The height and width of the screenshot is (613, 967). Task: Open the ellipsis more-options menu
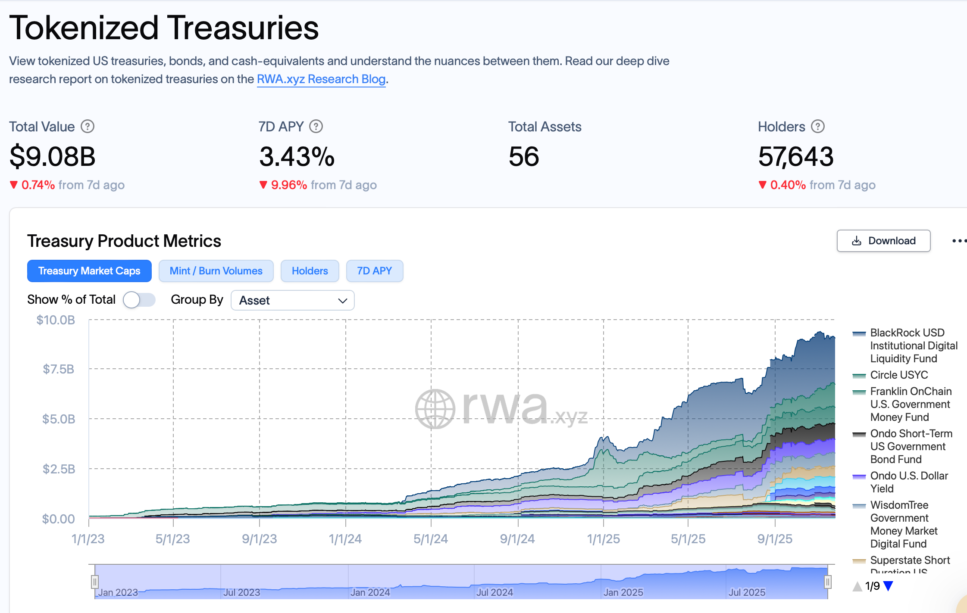coord(958,241)
